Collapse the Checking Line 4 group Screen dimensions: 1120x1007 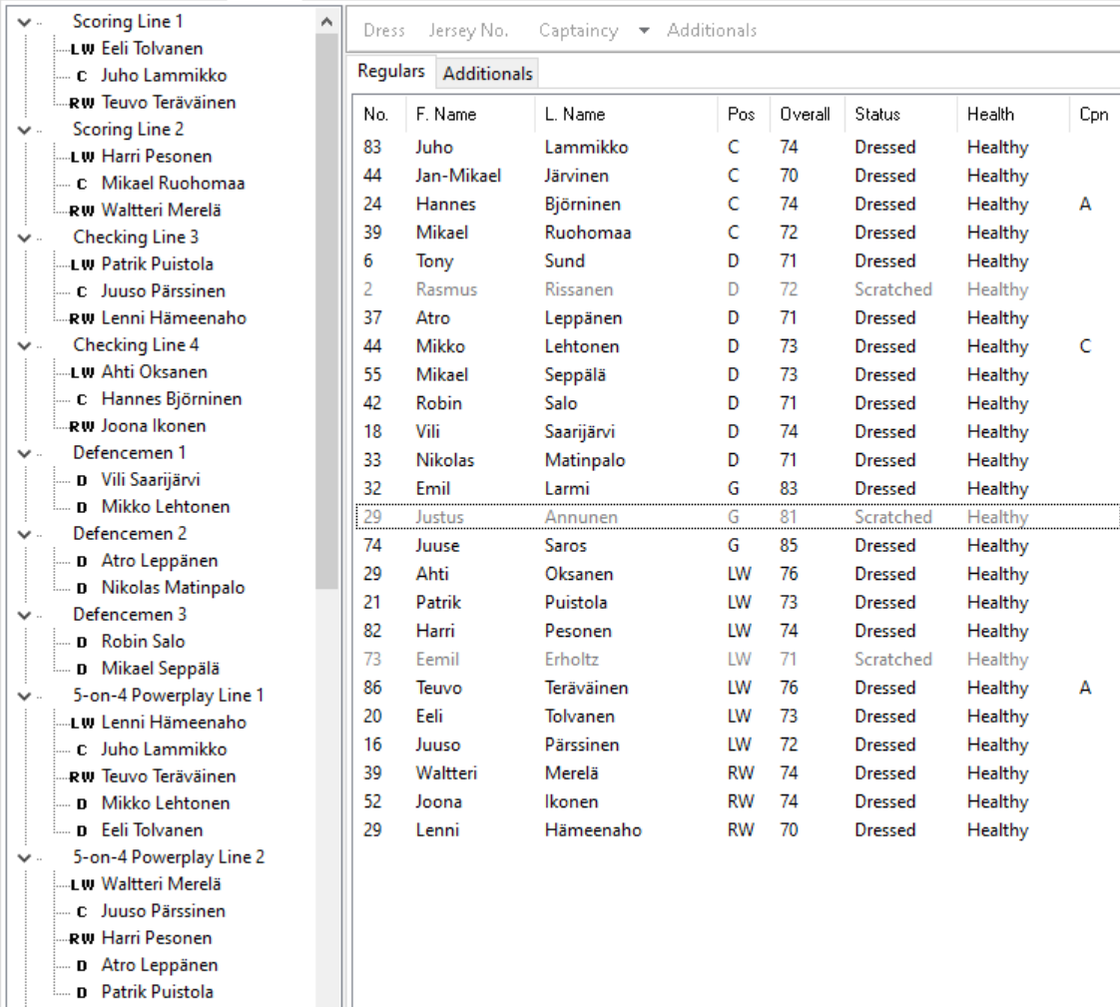24,345
